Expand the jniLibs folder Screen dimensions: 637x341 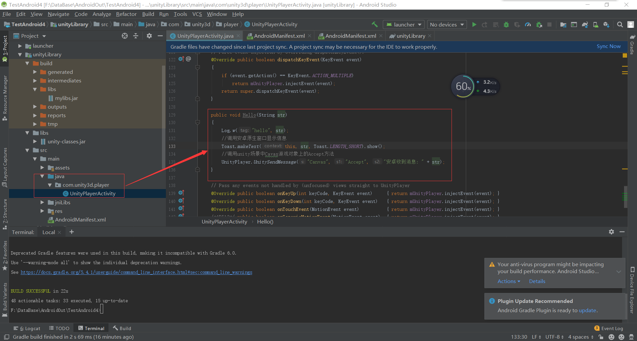coord(42,202)
